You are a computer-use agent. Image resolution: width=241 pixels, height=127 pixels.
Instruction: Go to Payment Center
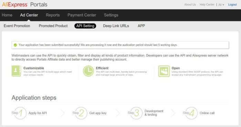pyautogui.click(x=82, y=15)
